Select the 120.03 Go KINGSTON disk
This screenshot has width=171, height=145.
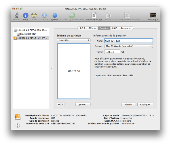(x=31, y=38)
